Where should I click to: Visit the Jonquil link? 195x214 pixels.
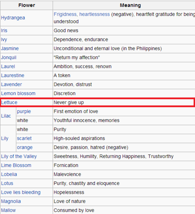(9, 58)
